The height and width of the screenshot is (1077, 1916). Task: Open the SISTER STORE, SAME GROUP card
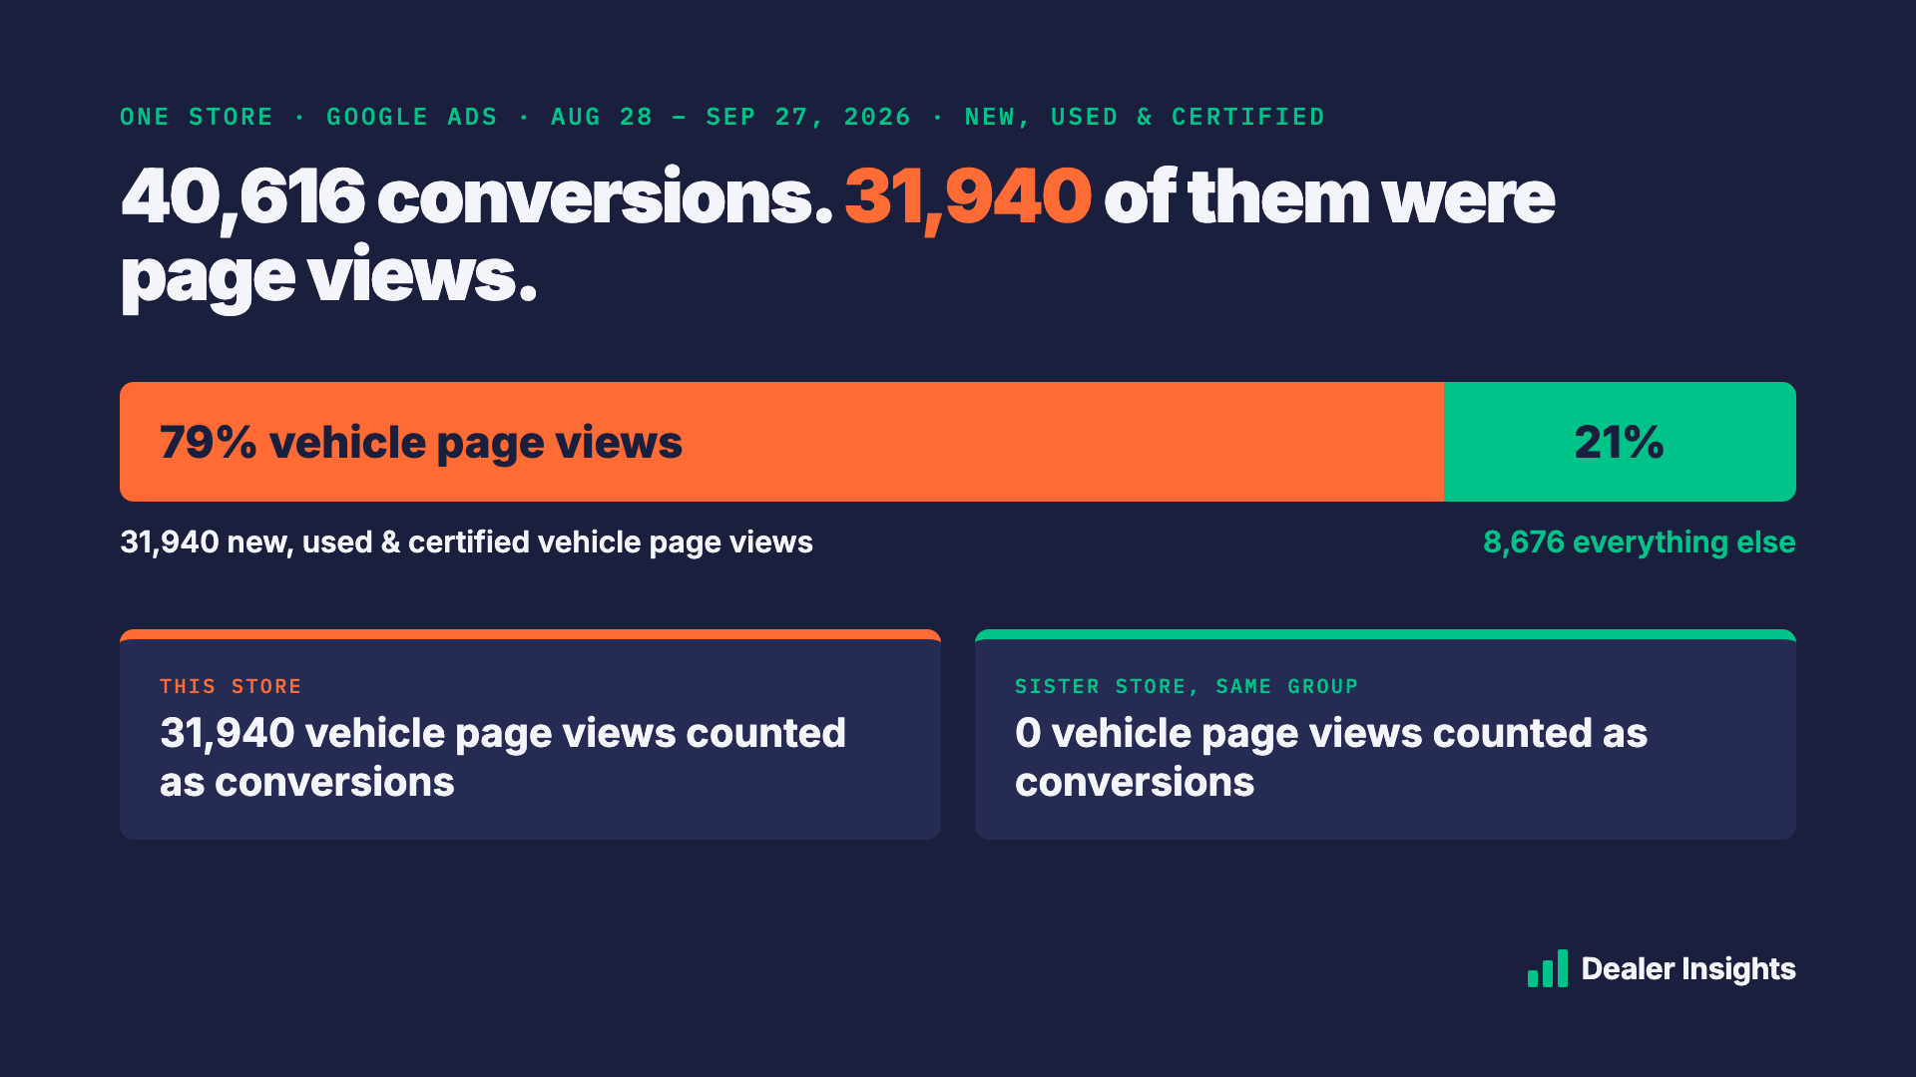[x=1385, y=734]
